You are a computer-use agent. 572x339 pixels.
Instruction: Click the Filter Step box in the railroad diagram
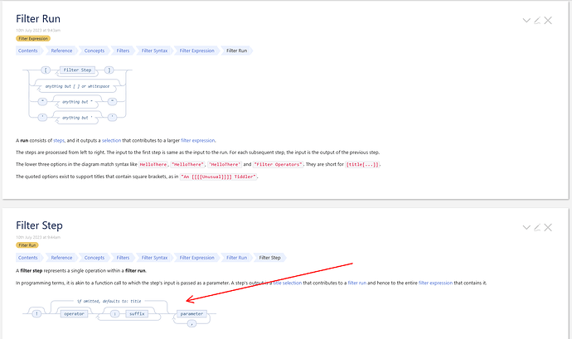[x=77, y=70]
